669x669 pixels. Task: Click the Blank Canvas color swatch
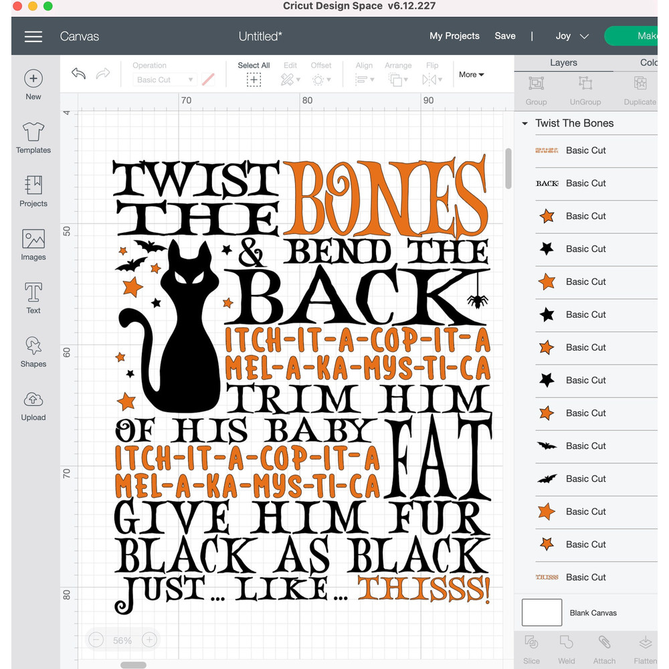click(x=542, y=612)
